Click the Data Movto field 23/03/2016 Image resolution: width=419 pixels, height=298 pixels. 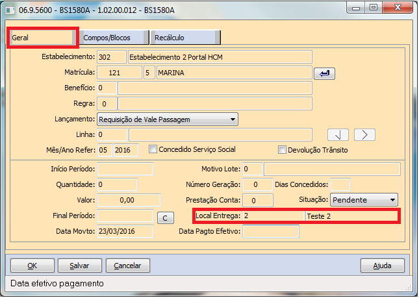(x=125, y=231)
